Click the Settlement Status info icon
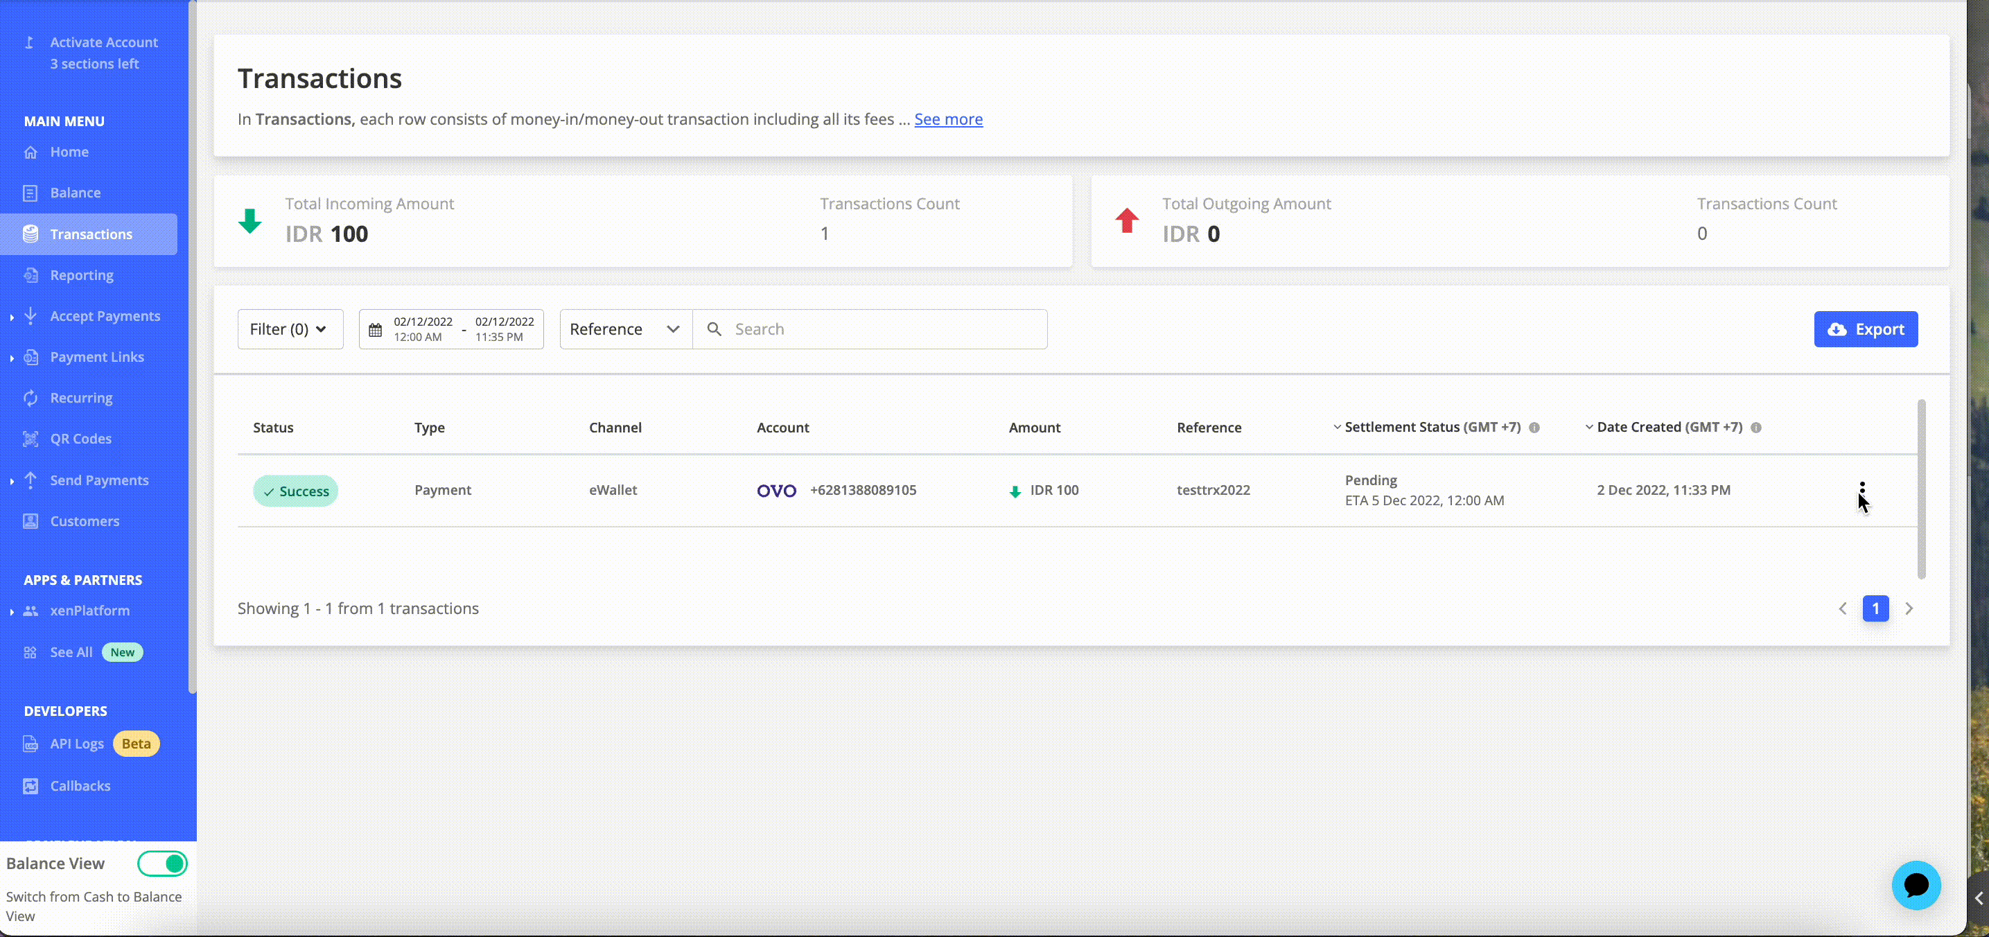The height and width of the screenshot is (937, 1989). [1534, 428]
